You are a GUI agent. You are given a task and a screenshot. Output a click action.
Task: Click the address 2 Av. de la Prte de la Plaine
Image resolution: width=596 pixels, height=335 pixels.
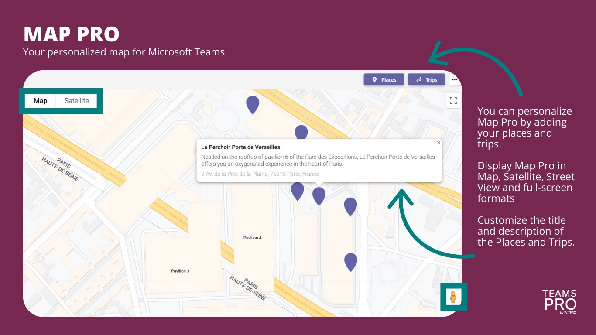click(260, 174)
